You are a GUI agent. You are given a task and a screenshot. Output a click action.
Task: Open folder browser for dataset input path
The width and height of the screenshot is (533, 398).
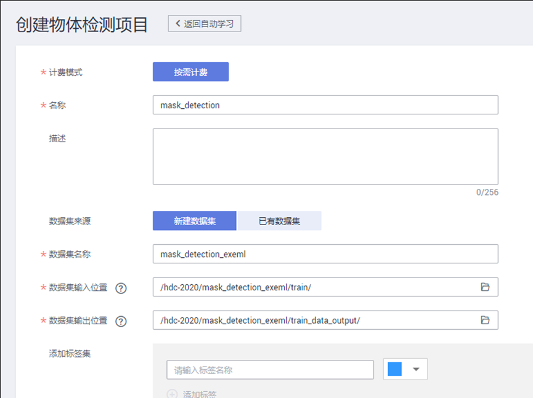pyautogui.click(x=485, y=287)
